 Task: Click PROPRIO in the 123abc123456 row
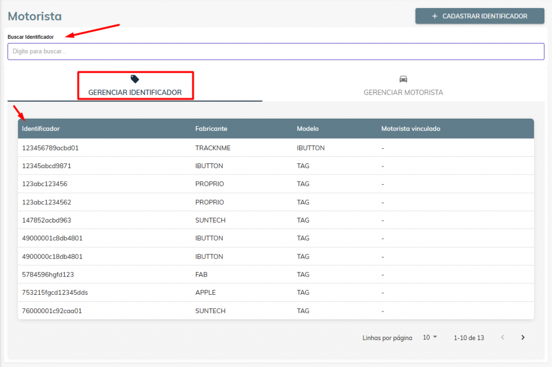click(210, 184)
